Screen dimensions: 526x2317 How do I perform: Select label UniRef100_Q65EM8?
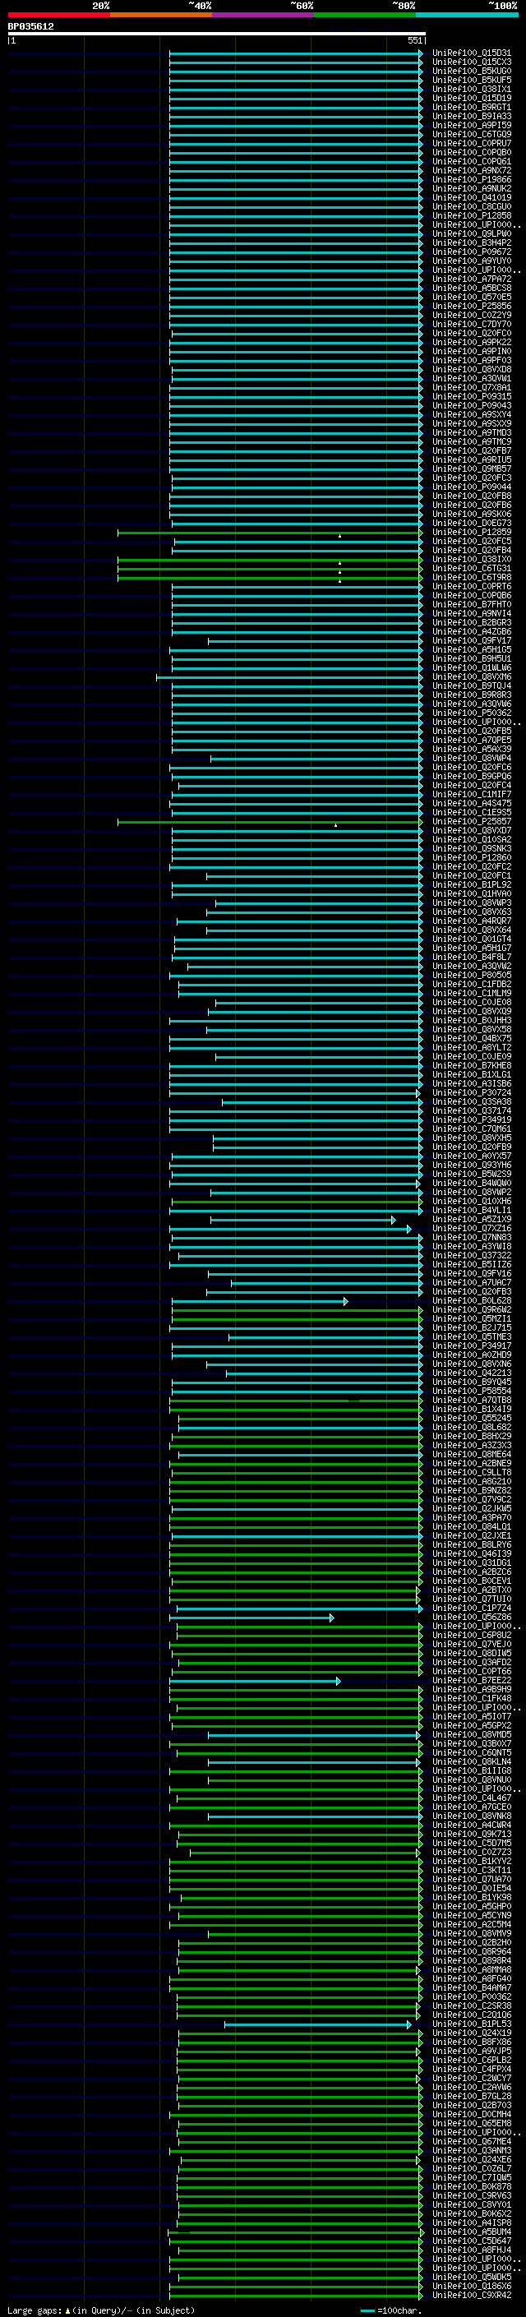pos(471,2123)
